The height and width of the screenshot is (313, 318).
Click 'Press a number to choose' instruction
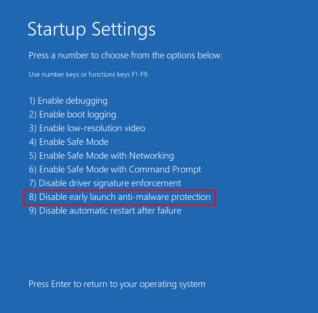click(125, 55)
